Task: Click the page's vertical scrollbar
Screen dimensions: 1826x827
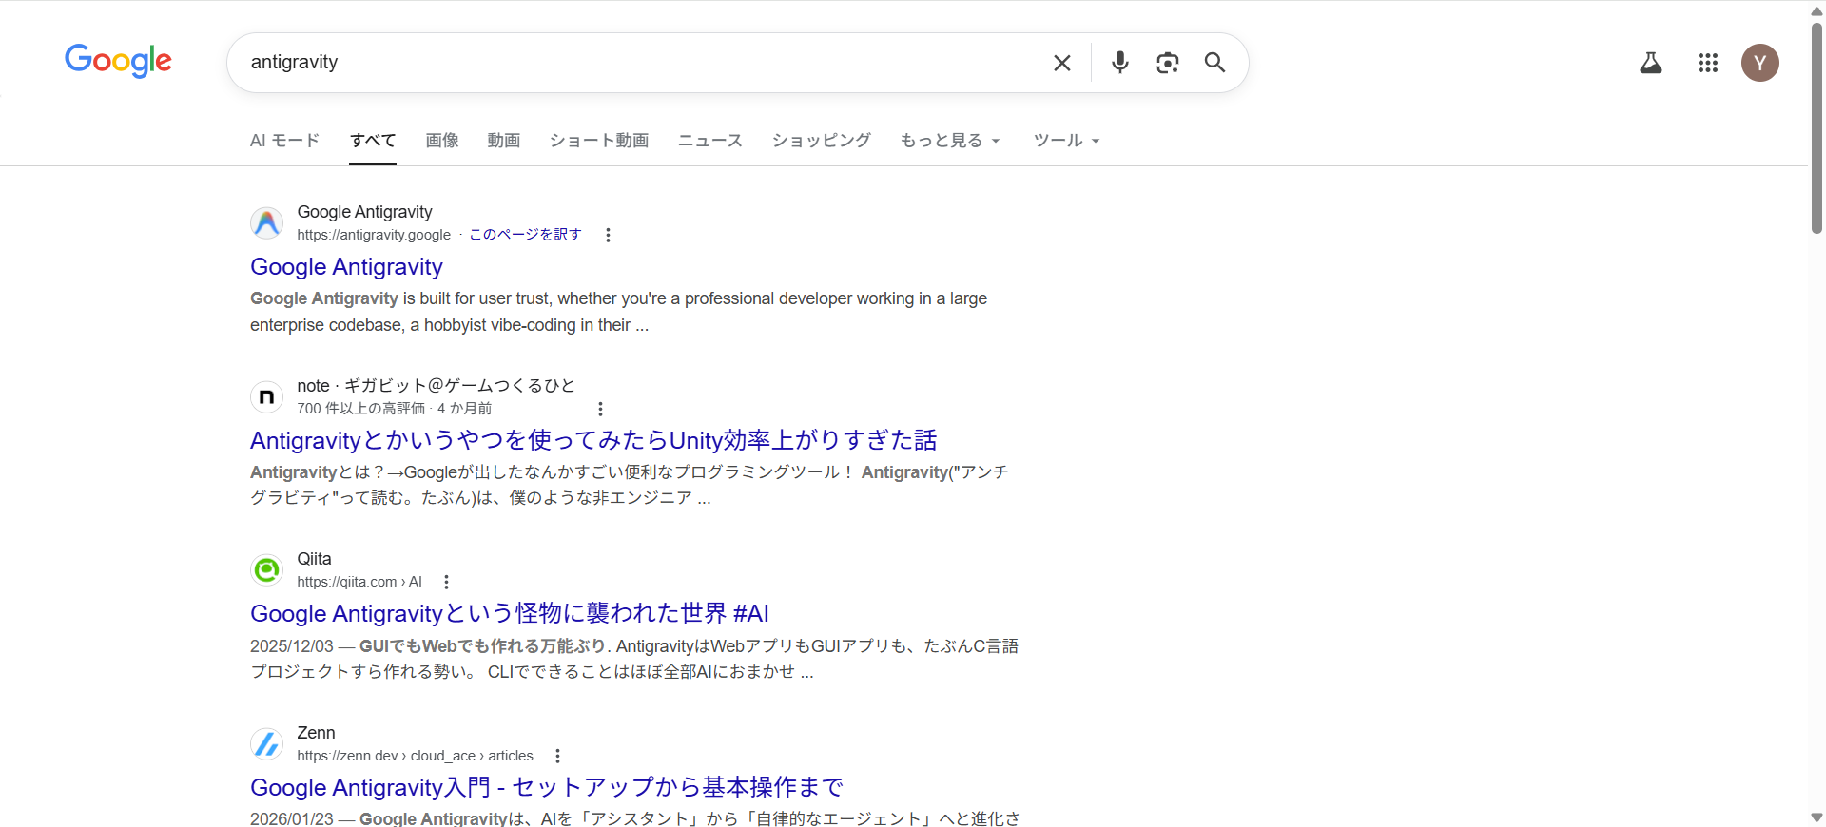Action: pyautogui.click(x=1816, y=128)
